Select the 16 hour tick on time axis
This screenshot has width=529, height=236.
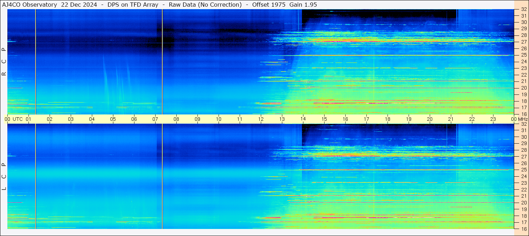[345, 119]
